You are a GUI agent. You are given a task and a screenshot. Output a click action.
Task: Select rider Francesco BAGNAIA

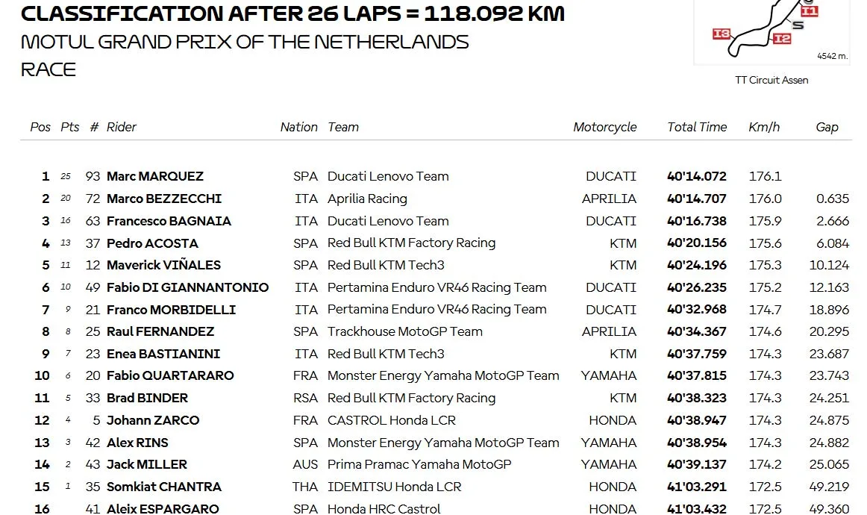(169, 221)
